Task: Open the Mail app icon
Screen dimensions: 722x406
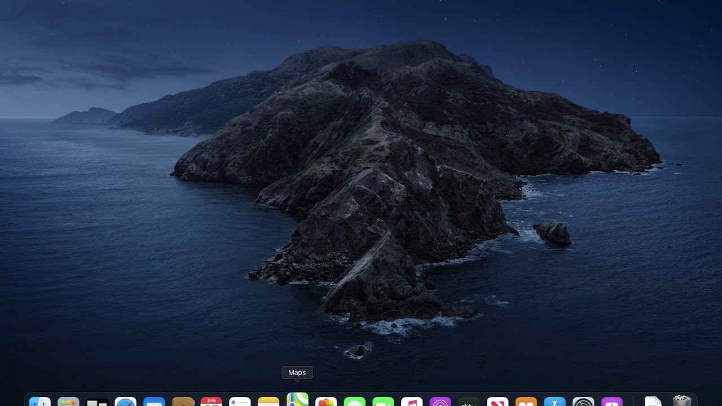Action: click(154, 401)
